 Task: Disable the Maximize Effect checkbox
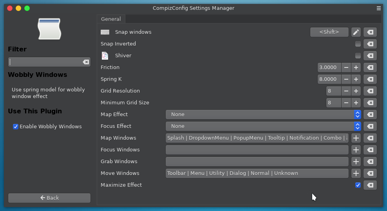tap(358, 185)
